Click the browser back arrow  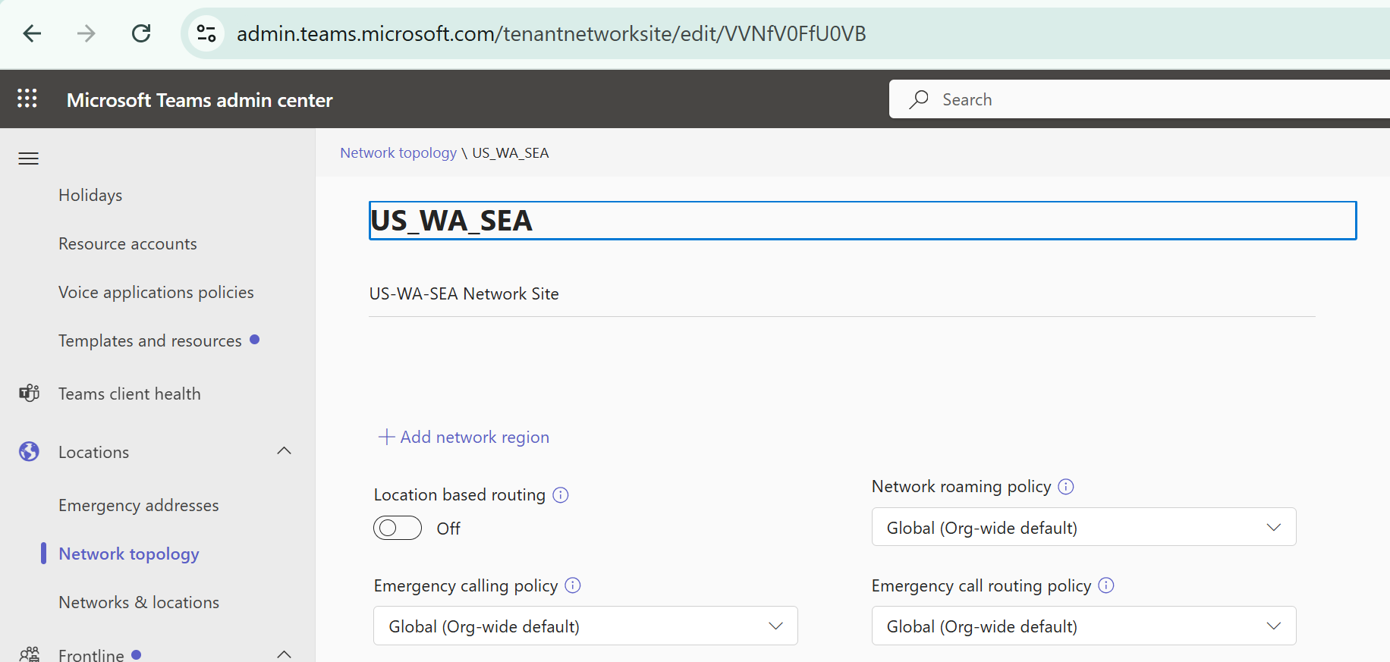point(32,33)
